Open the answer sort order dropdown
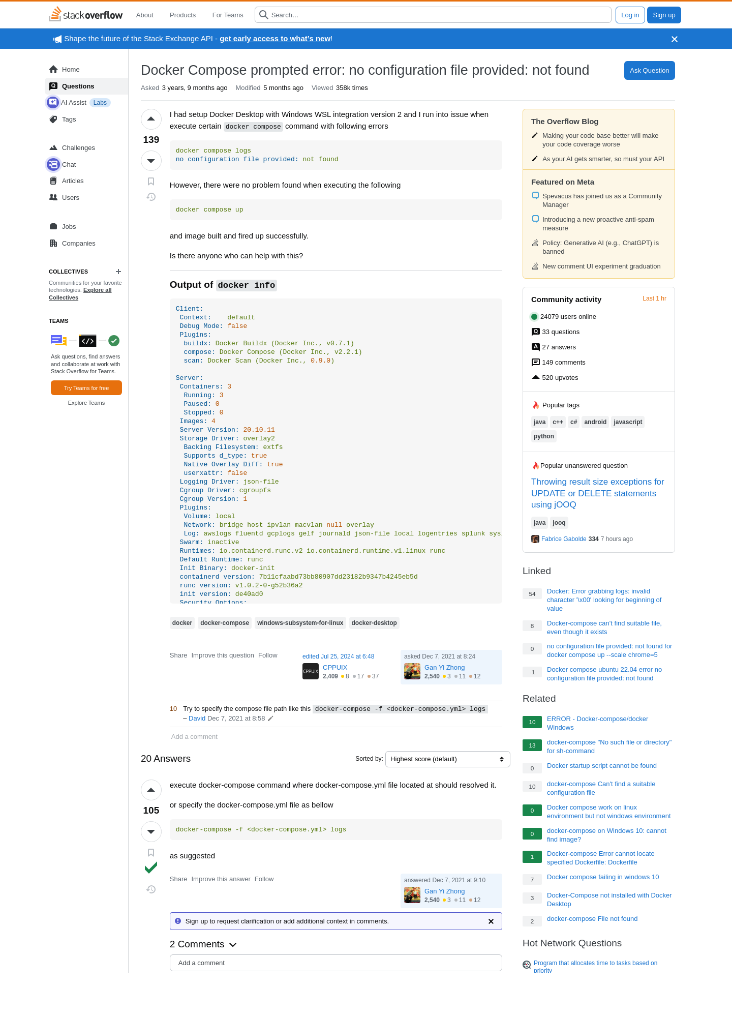 click(x=447, y=759)
